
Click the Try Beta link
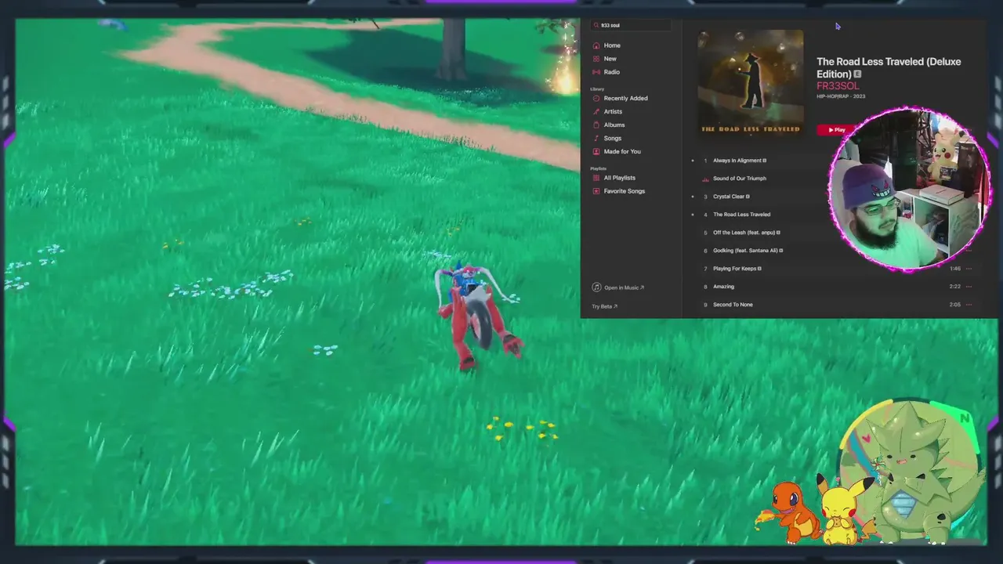pos(604,306)
